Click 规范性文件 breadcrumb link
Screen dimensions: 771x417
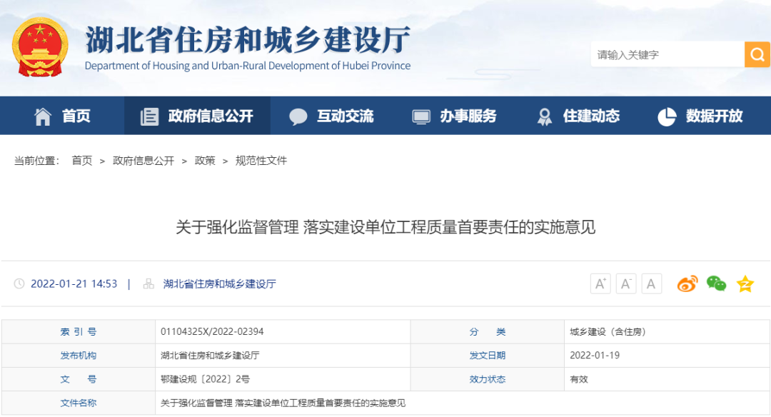tap(261, 161)
